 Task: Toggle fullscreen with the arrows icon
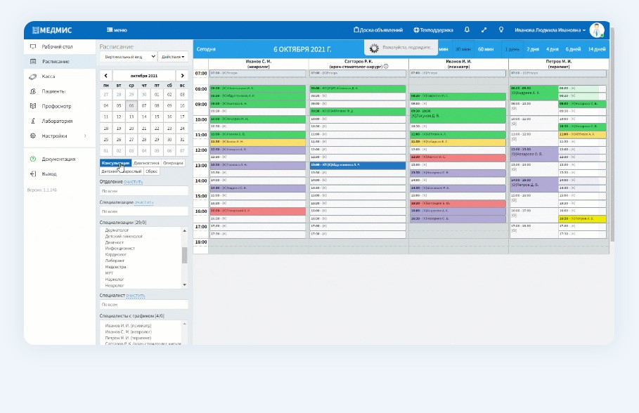(484, 29)
